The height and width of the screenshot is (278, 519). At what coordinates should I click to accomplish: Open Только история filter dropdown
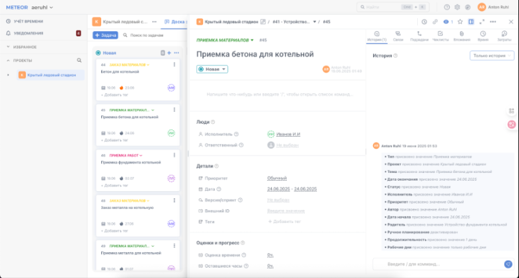click(492, 56)
